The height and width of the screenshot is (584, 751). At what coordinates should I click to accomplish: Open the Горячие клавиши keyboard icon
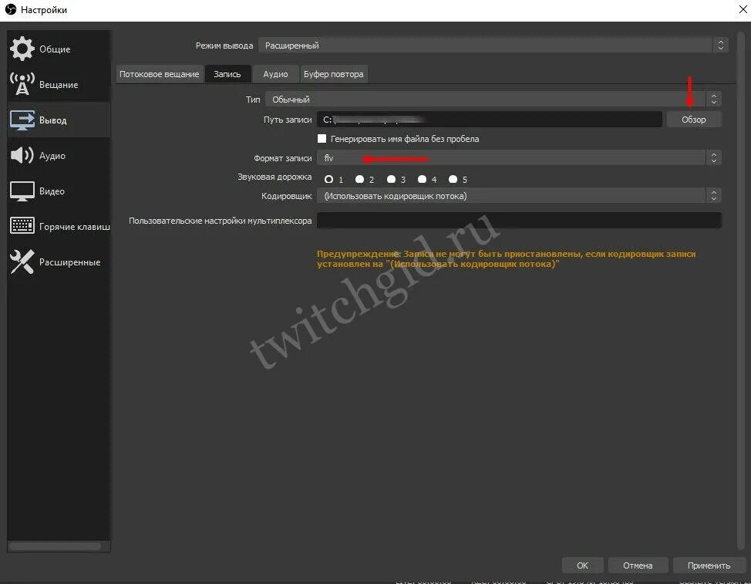point(22,226)
